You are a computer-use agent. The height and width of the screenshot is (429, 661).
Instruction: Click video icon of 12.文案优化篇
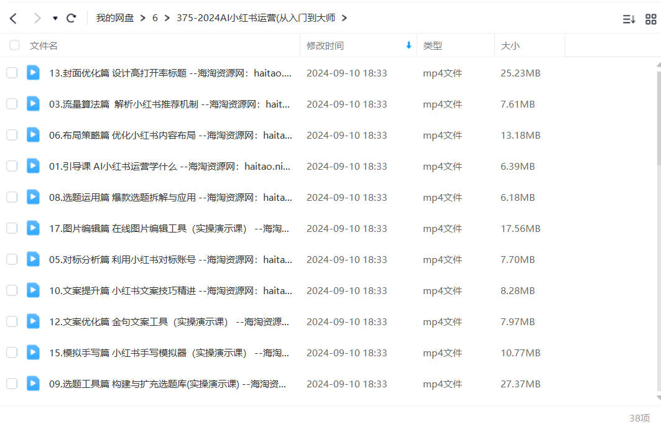click(33, 321)
